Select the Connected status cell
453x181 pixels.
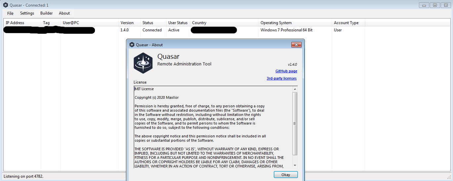coord(152,30)
